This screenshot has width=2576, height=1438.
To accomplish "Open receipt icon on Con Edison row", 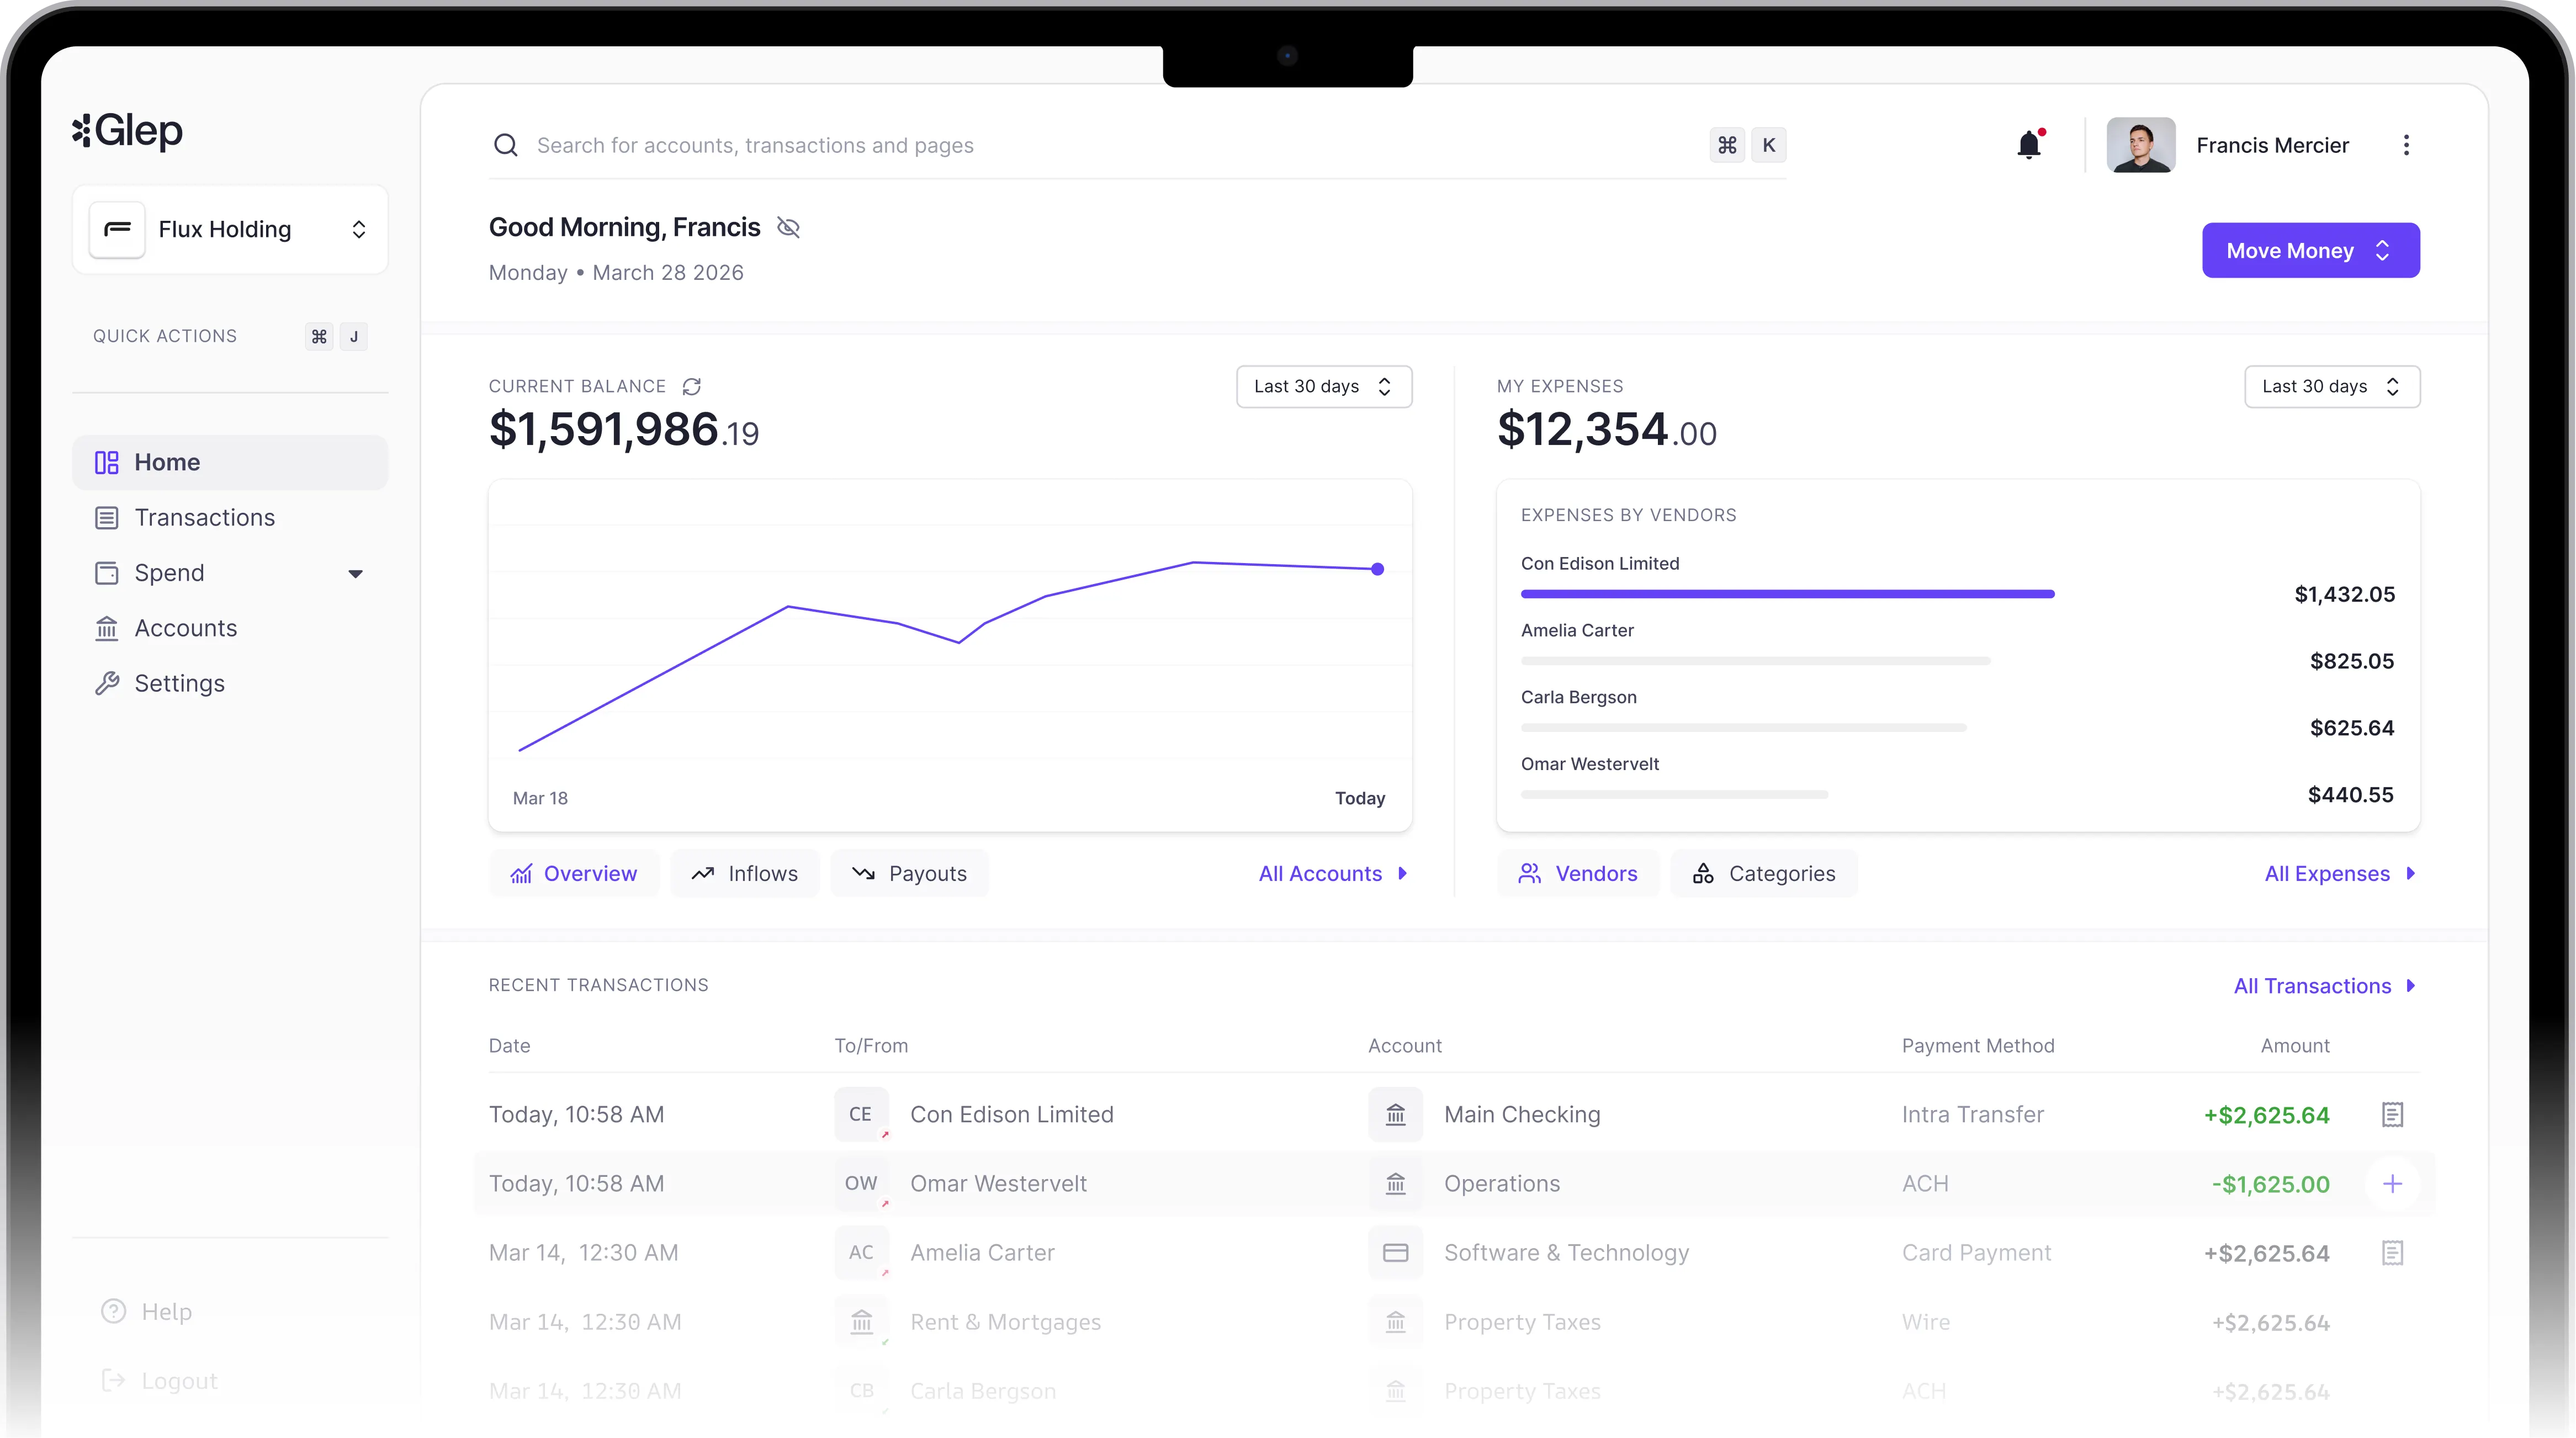I will coord(2392,1114).
